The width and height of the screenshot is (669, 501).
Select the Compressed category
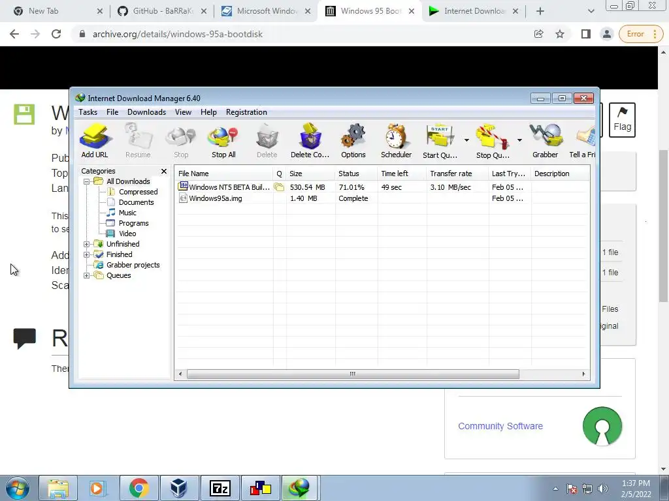[138, 192]
